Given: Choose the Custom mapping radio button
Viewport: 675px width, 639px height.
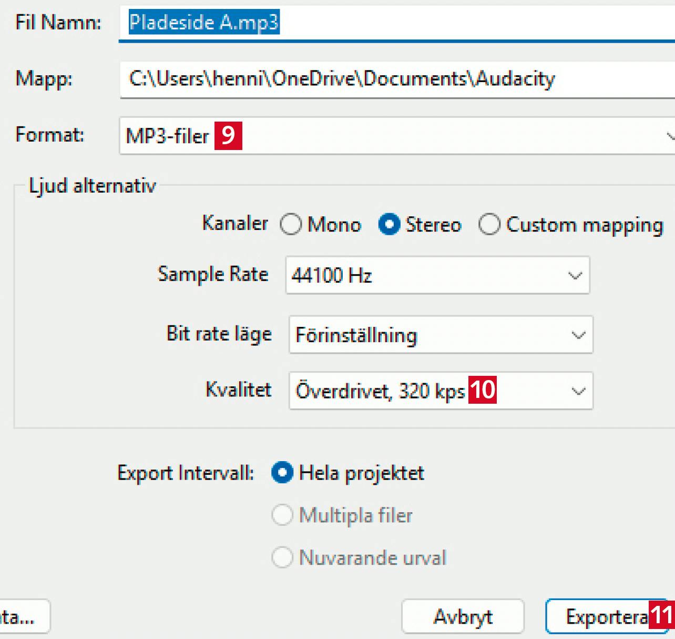Looking at the screenshot, I should [x=489, y=225].
